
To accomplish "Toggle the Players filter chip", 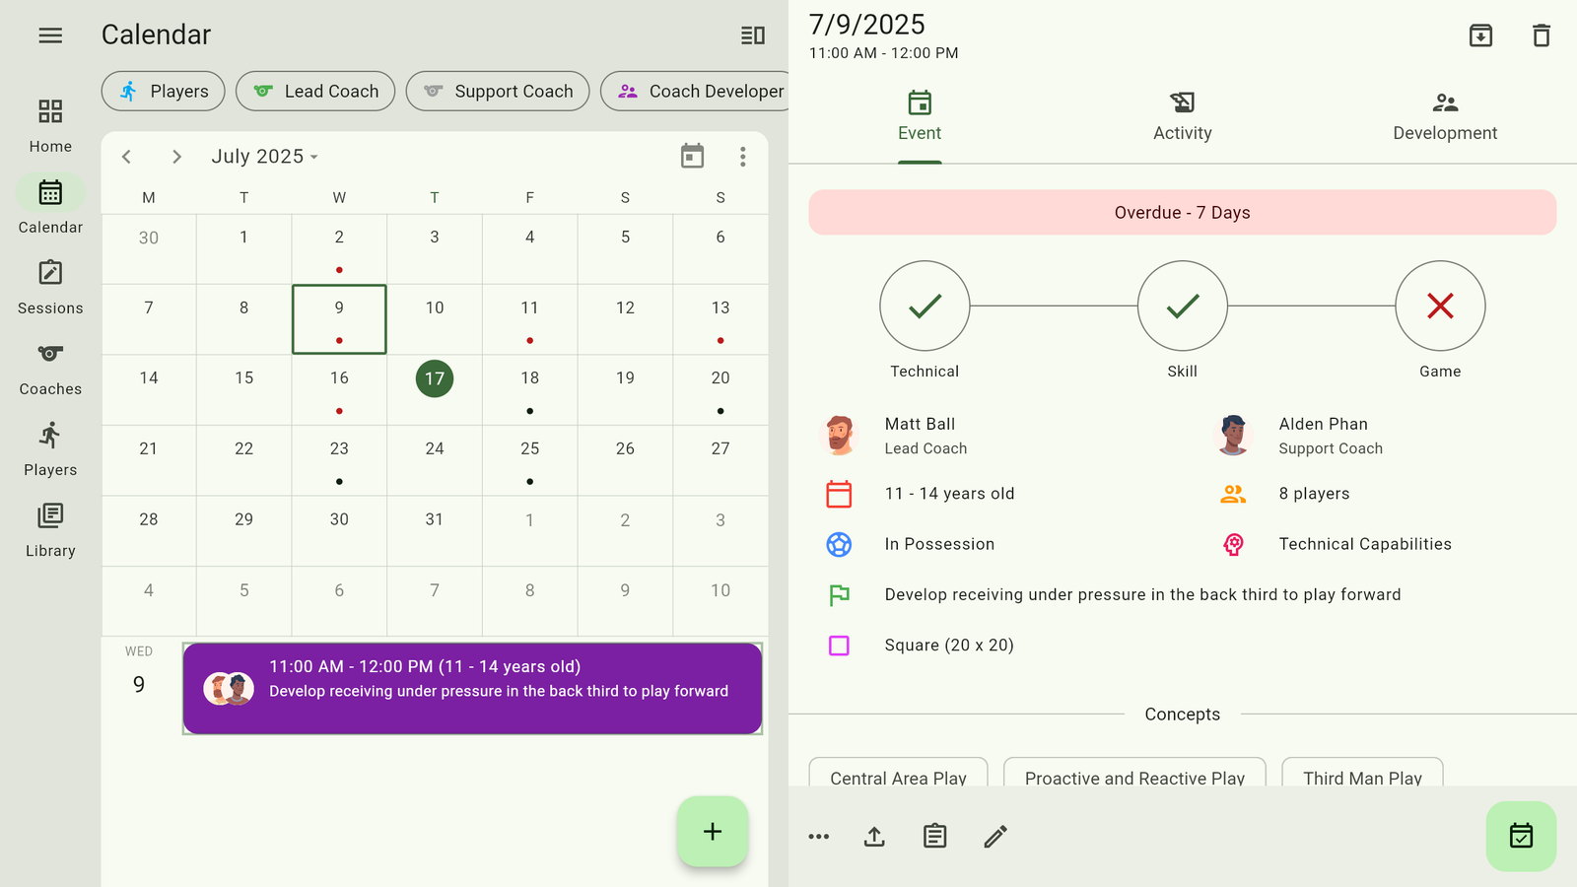I will tap(164, 92).
